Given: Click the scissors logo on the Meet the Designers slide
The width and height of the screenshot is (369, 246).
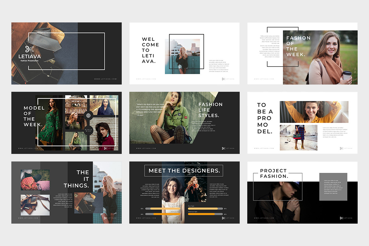Looking at the screenshot, I should (223, 218).
